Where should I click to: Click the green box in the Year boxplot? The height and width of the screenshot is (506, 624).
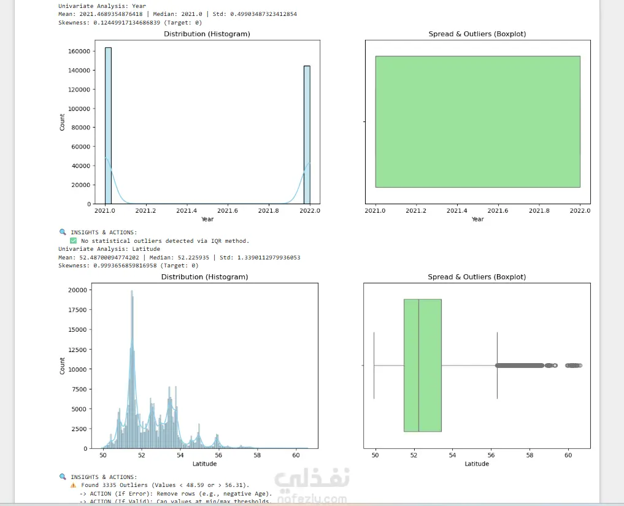(477, 121)
